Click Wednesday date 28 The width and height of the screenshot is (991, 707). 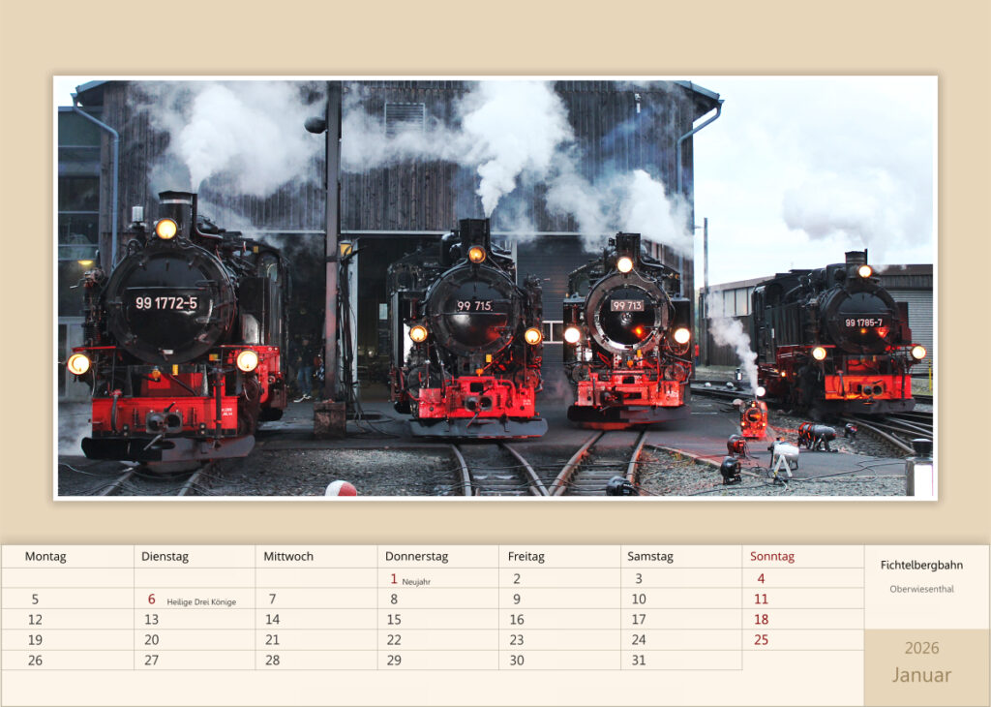point(272,661)
